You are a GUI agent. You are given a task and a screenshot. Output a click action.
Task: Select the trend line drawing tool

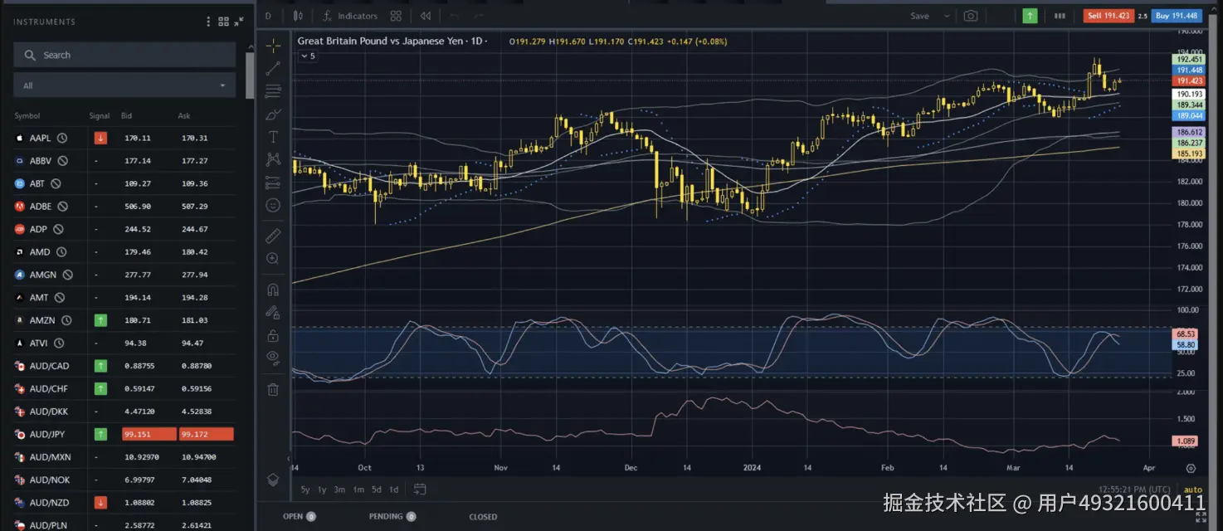pyautogui.click(x=273, y=68)
